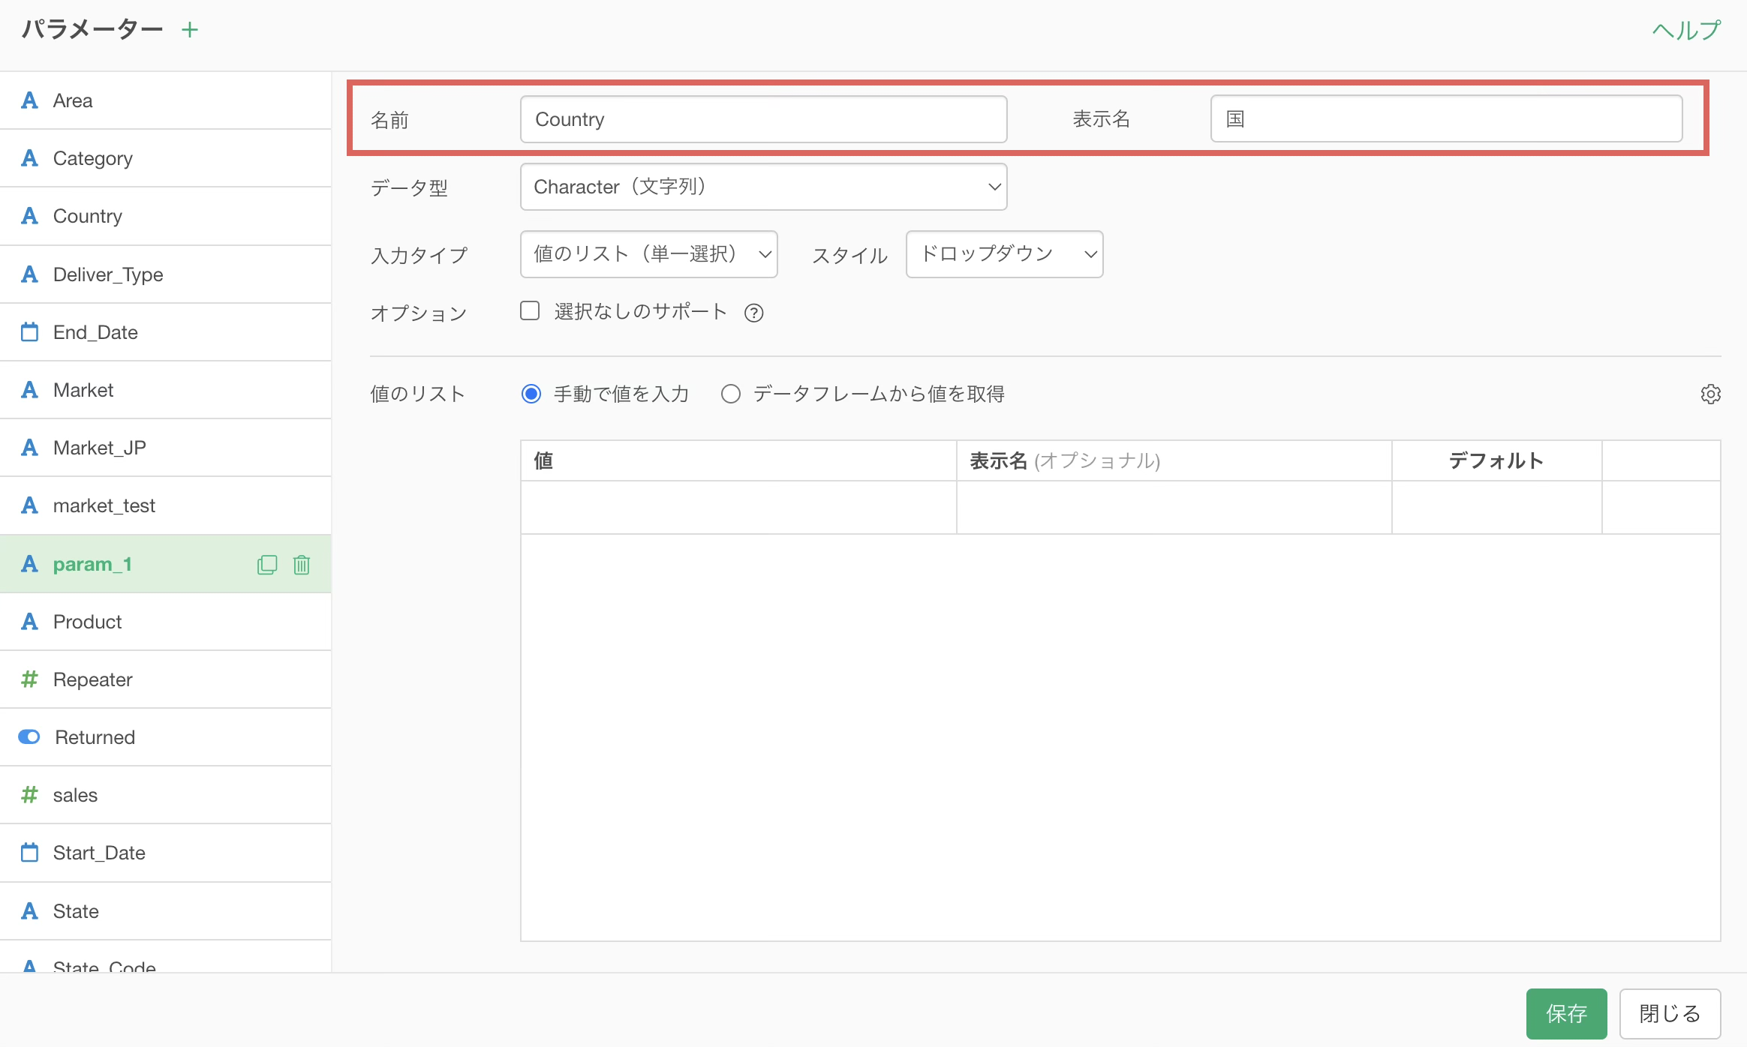
Task: Duplicate the param_1 parameter
Action: [x=267, y=565]
